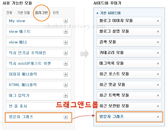Select the 믹시 mixUP캐스트 위젯 label
The height and width of the screenshot is (130, 168).
coord(30,63)
